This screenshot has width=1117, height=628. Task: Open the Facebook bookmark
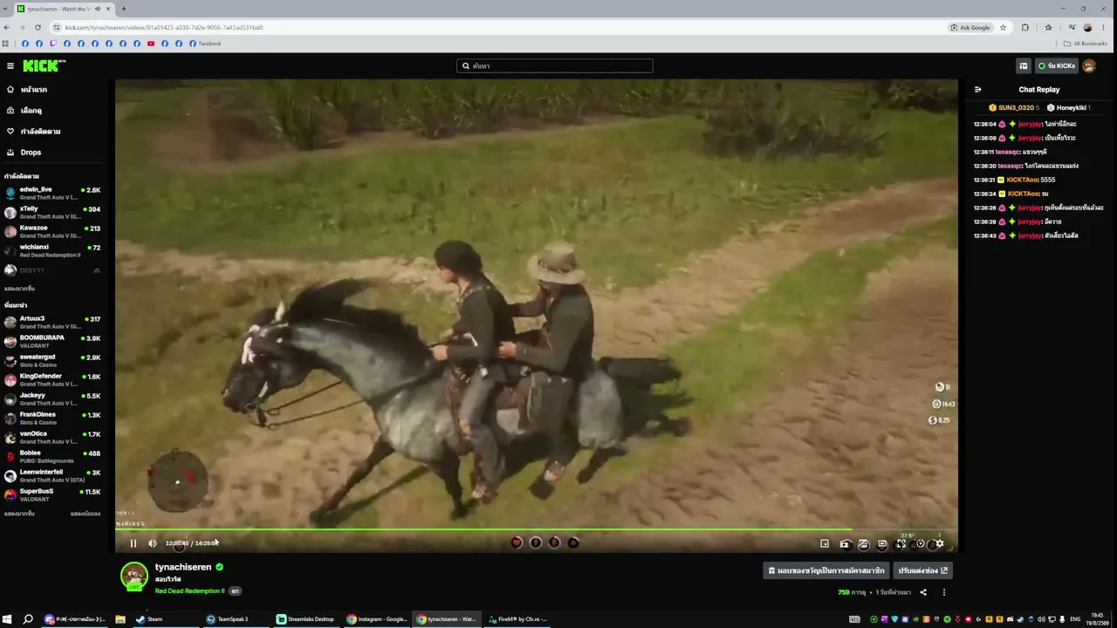(x=205, y=44)
